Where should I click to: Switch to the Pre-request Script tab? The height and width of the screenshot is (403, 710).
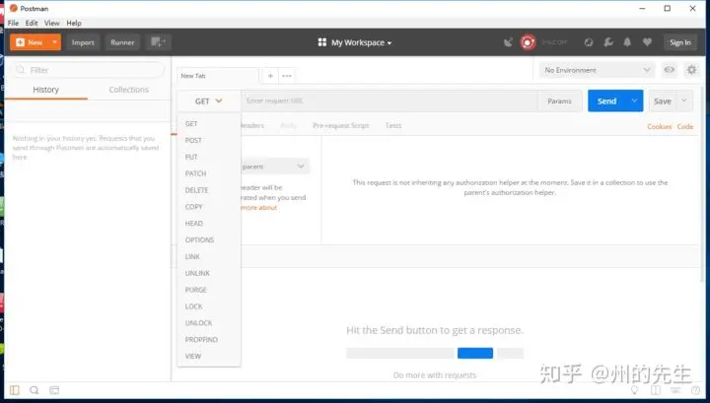(x=341, y=126)
